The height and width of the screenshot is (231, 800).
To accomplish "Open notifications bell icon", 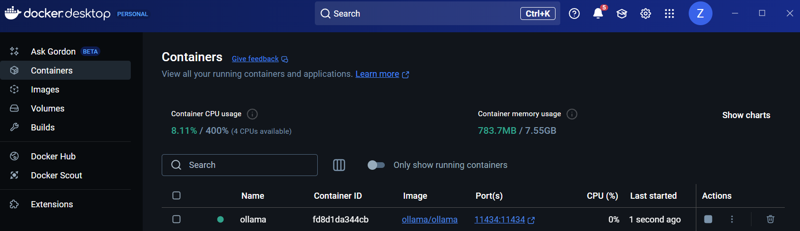I will (x=598, y=13).
